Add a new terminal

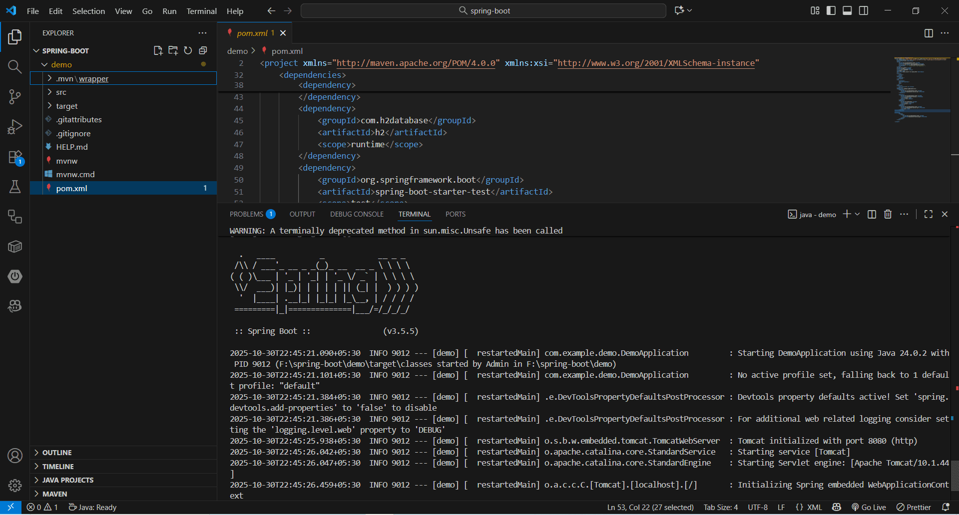[847, 214]
